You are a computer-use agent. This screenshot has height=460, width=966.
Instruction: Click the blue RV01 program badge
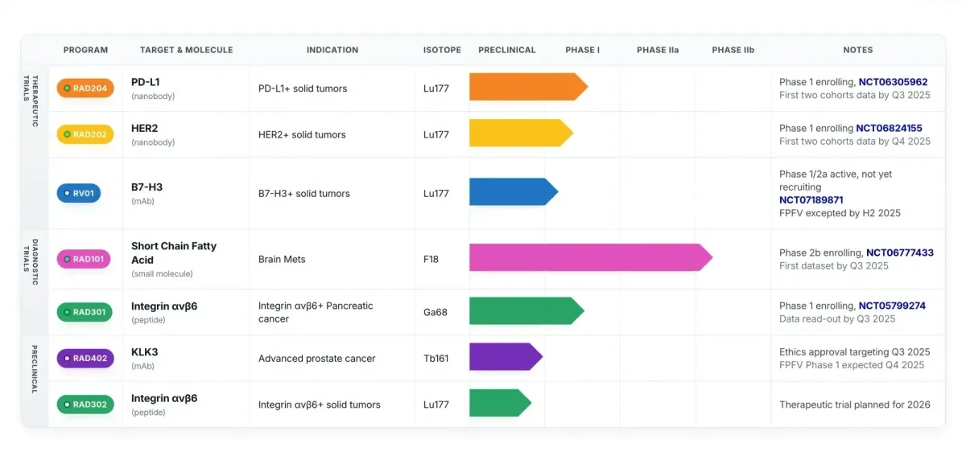[79, 193]
